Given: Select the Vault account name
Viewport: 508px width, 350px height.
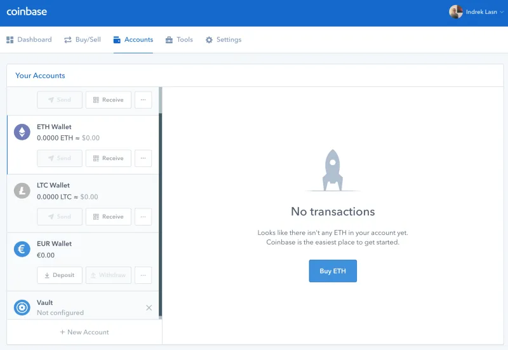Looking at the screenshot, I should click(x=44, y=302).
